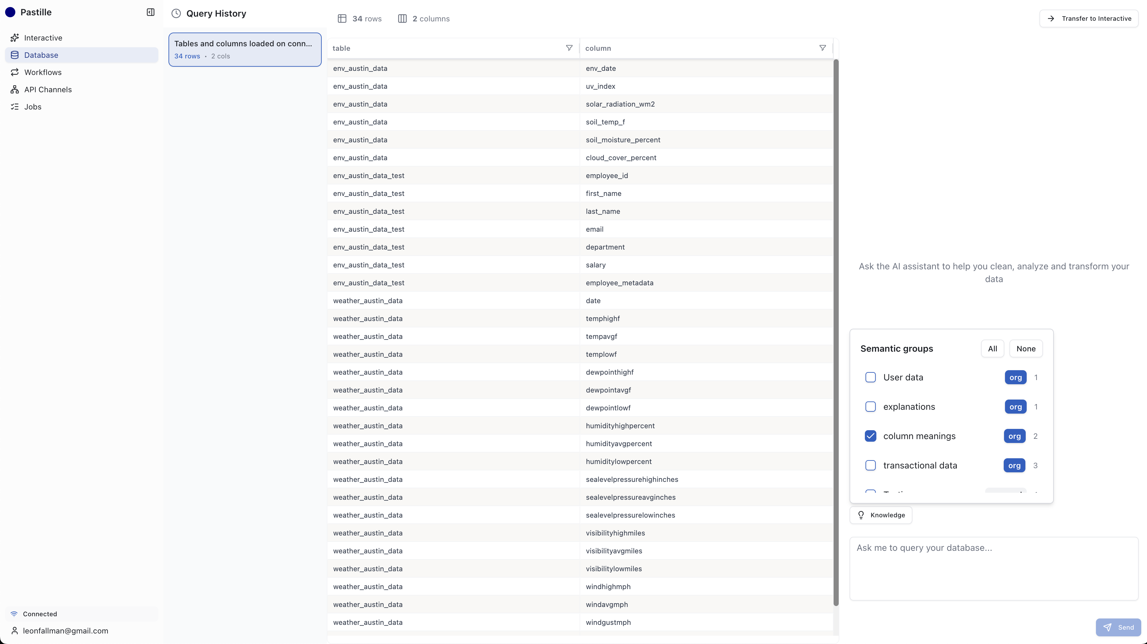
Task: Click All in Semantic groups
Action: (992, 349)
